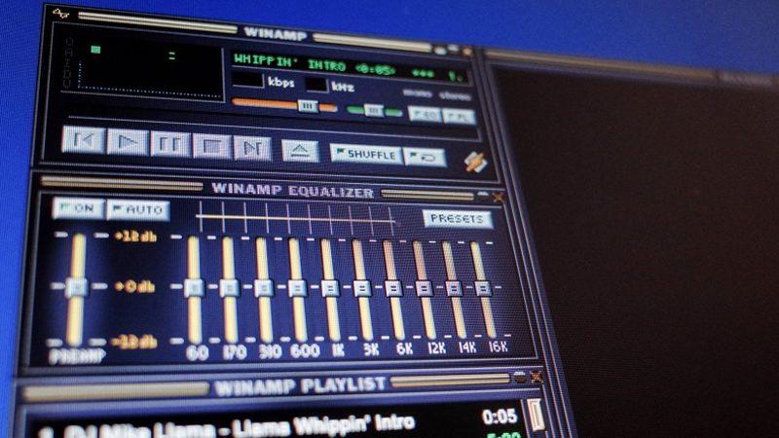Click the 14K band slider

pyautogui.click(x=454, y=288)
